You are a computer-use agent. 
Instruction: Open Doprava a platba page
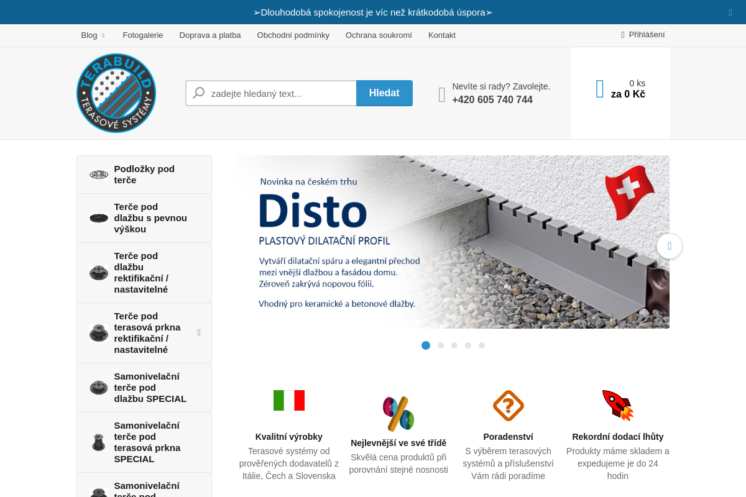(210, 35)
